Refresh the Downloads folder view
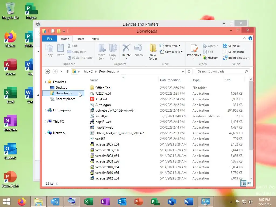Screen dimensions: 276x207 (x=189, y=71)
